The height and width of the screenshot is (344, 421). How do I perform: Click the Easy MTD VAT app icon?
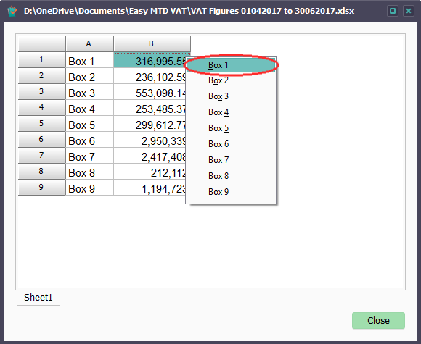tap(12, 11)
